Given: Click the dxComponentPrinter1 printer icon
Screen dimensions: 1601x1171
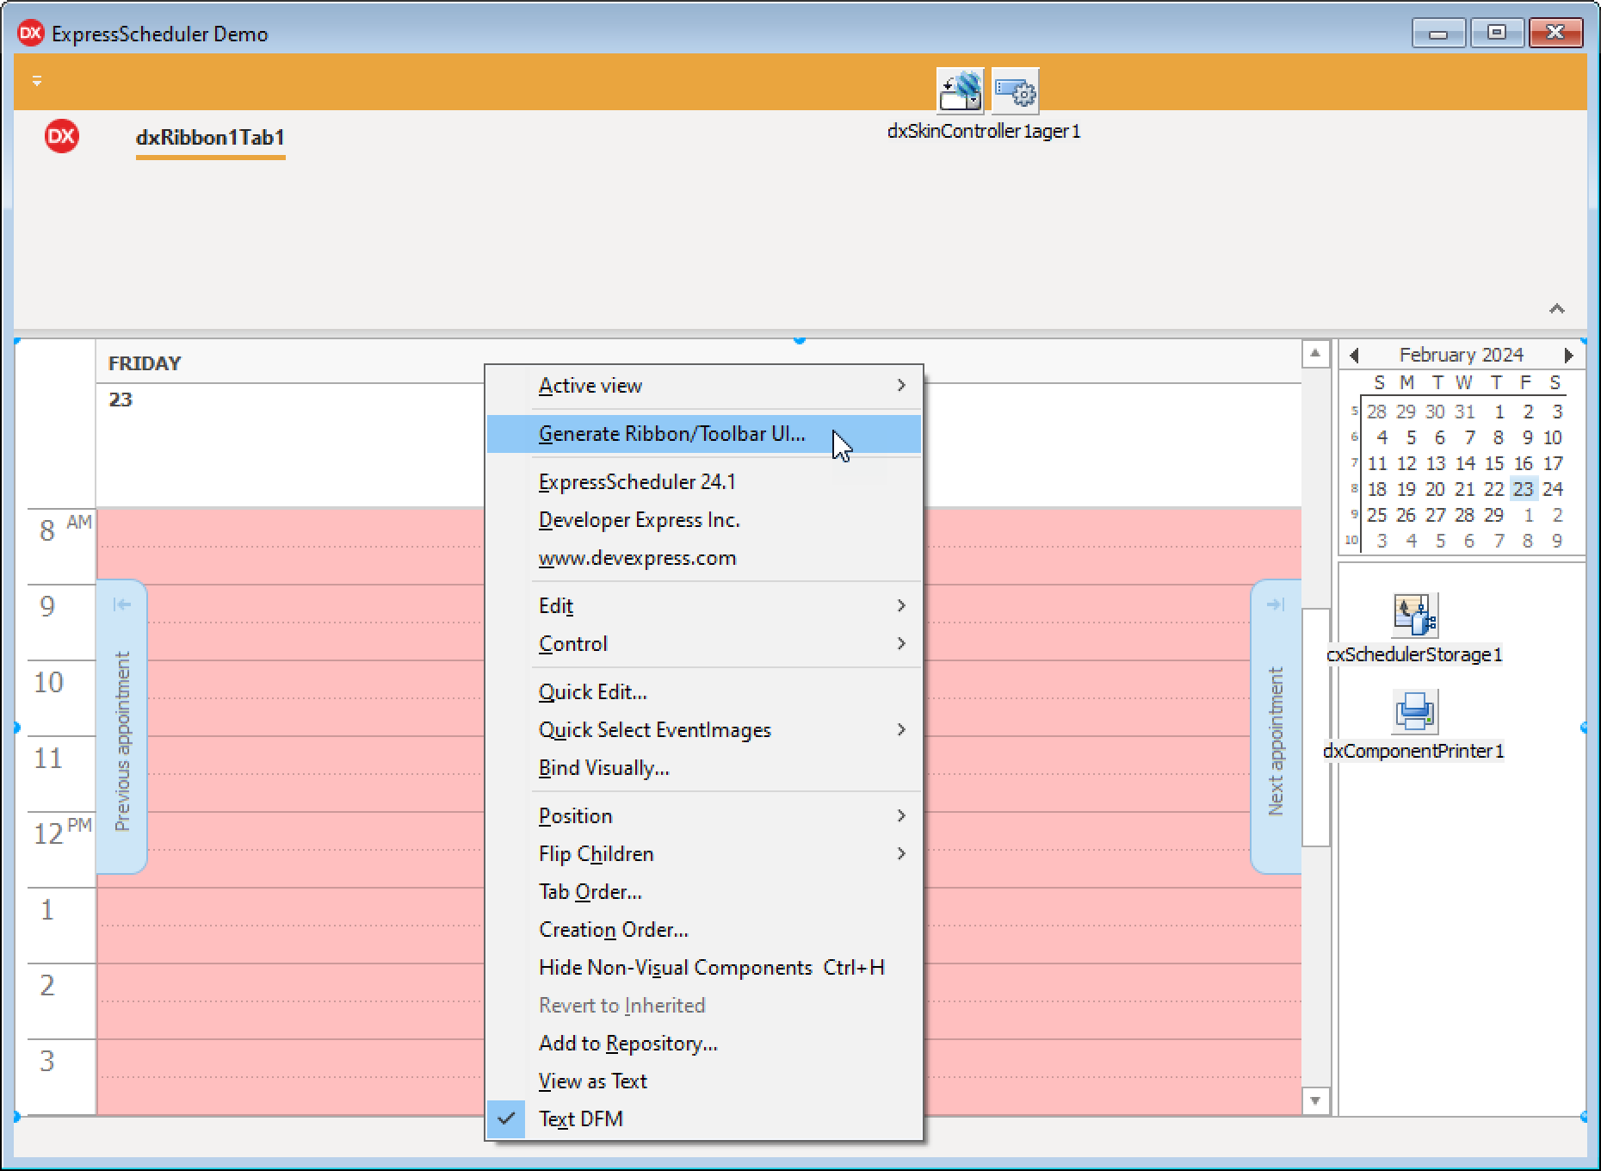Looking at the screenshot, I should coord(1414,712).
